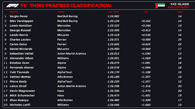Click the GAP column header
This screenshot has width=195, height=109.
[x=146, y=12]
